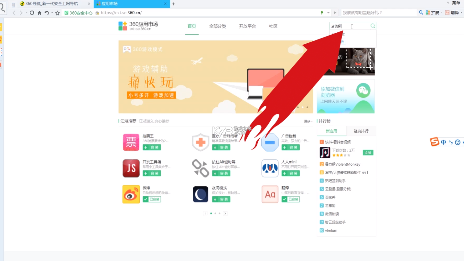Install the 夜间模式 extension
The image size is (464, 261).
click(x=221, y=199)
